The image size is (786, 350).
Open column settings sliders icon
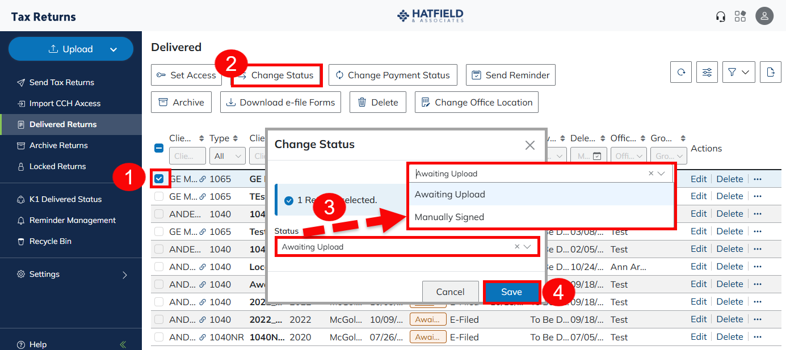(x=707, y=73)
